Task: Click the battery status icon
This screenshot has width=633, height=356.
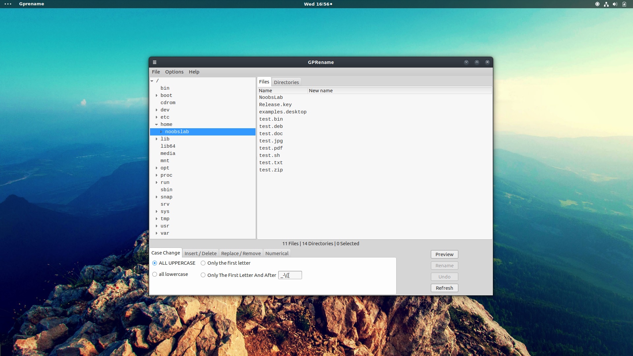Action: (x=624, y=4)
